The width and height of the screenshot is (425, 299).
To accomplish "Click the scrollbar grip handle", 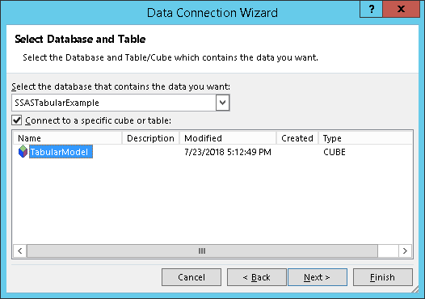I will tap(202, 251).
